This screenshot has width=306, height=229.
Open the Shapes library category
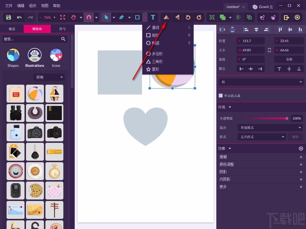13,58
